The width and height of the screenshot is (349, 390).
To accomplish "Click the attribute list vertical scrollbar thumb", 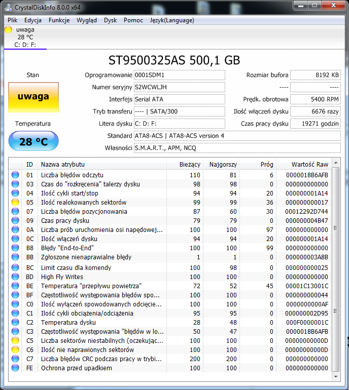I will click(x=336, y=269).
